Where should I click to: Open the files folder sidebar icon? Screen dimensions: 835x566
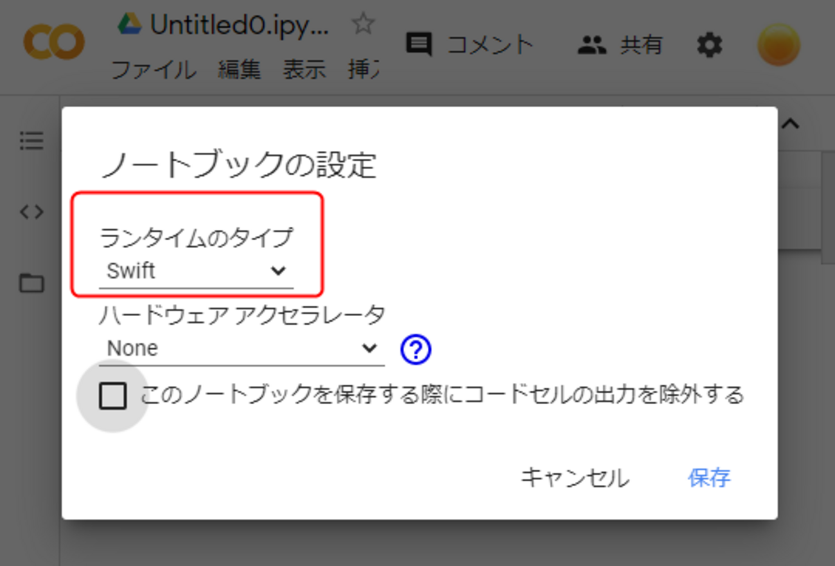pyautogui.click(x=31, y=283)
